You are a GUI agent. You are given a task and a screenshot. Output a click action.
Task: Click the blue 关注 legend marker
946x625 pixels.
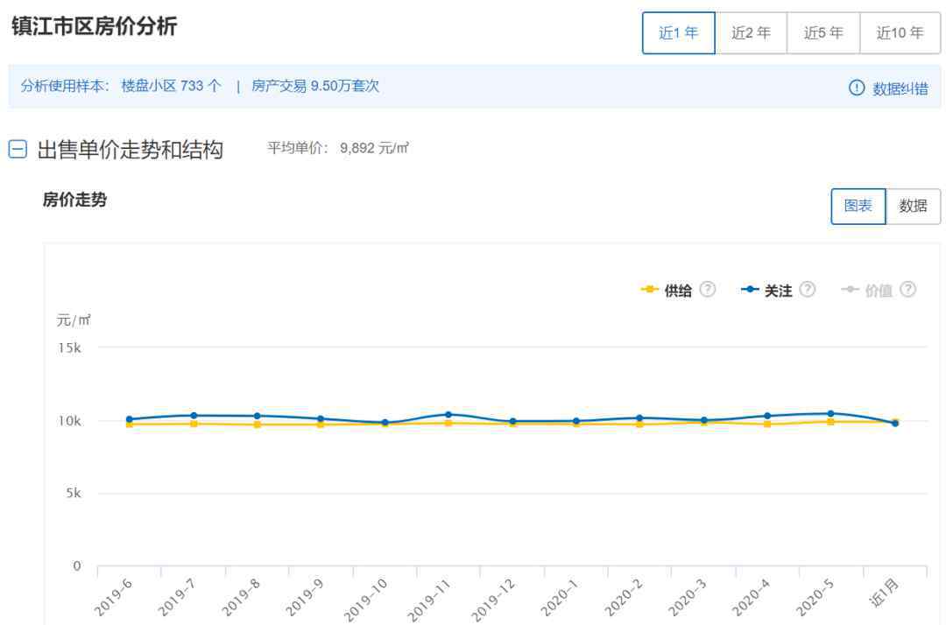(750, 290)
